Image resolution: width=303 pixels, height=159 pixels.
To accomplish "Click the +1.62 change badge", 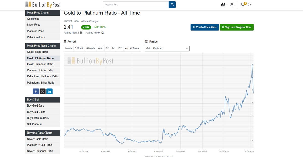I will (x=86, y=27).
